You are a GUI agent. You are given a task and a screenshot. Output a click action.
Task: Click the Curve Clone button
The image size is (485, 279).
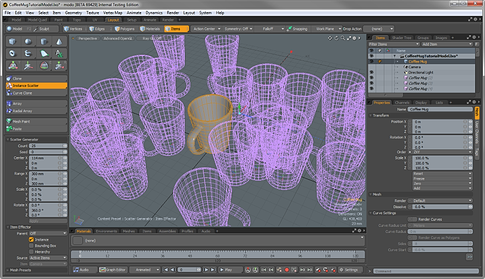pos(36,93)
